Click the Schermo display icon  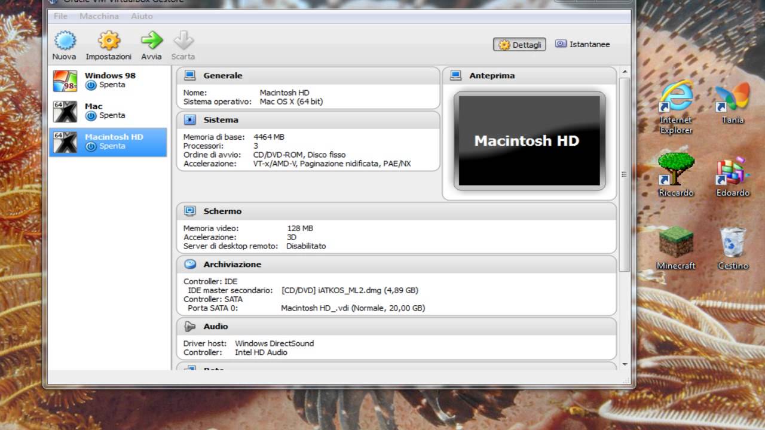(190, 211)
